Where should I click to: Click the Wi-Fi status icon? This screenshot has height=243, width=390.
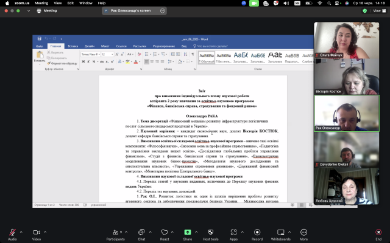click(320, 3)
